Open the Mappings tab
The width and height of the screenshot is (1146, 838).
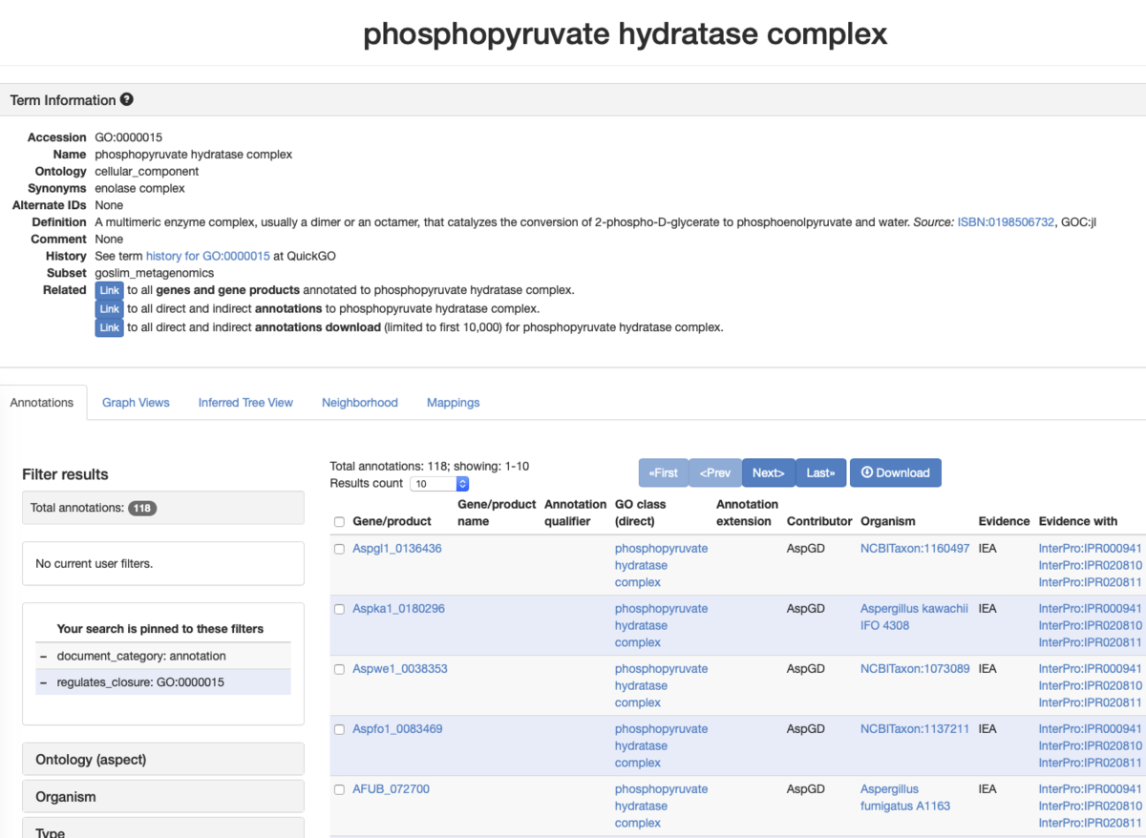coord(453,402)
